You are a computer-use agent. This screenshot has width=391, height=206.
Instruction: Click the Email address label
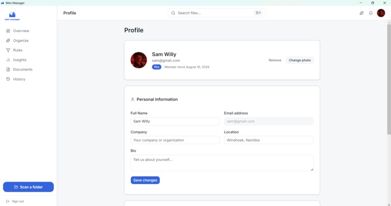[x=236, y=113]
